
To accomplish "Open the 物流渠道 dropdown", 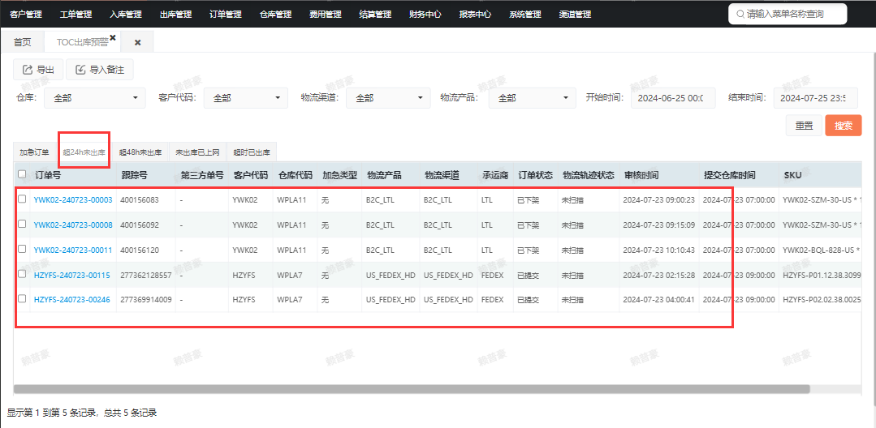I will pos(388,97).
